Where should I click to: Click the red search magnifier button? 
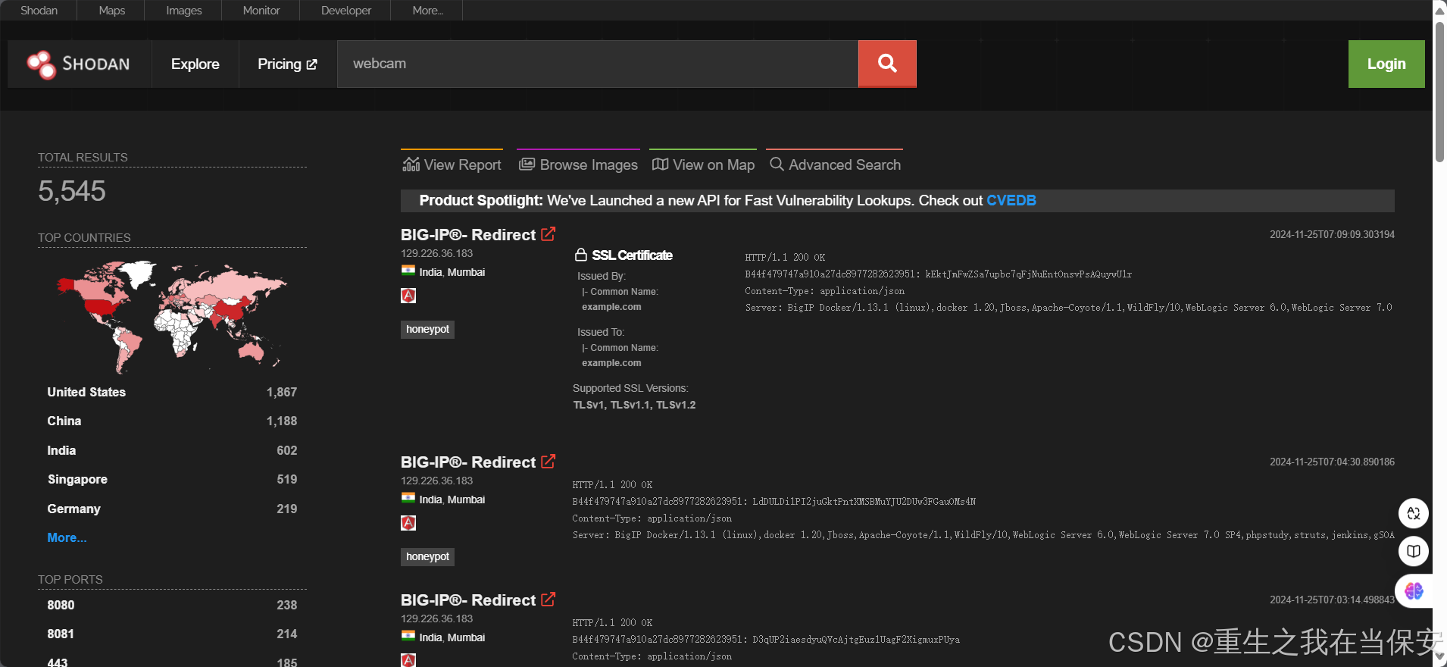tap(887, 64)
